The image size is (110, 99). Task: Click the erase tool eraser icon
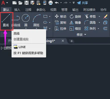pyautogui.click(x=105, y=16)
